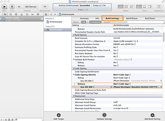This screenshot has width=165, height=121.
Task: Choose the Basic settings filter
Action: coord(76,22)
